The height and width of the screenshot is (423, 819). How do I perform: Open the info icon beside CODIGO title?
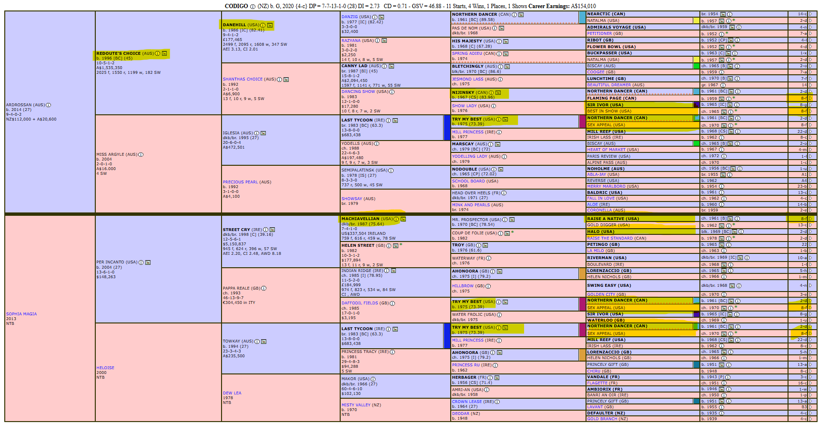[253, 6]
